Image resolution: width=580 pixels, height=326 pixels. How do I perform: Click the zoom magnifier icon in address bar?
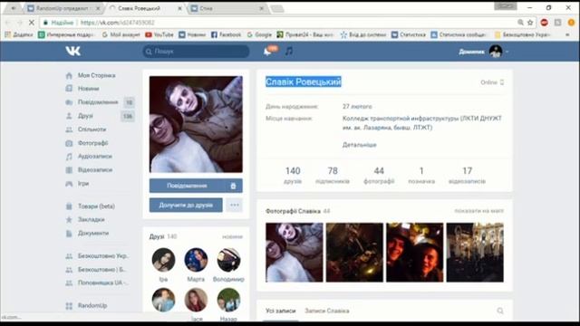pos(520,23)
